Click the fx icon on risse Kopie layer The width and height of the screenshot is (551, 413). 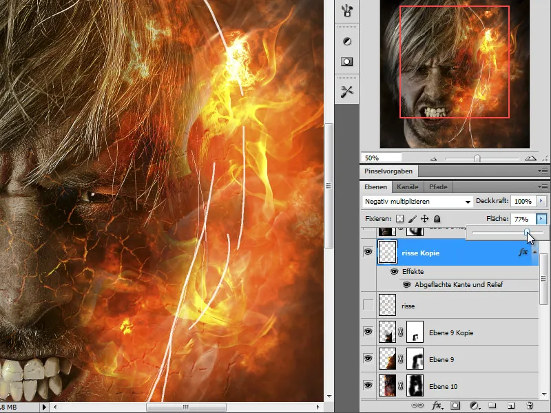coord(523,252)
